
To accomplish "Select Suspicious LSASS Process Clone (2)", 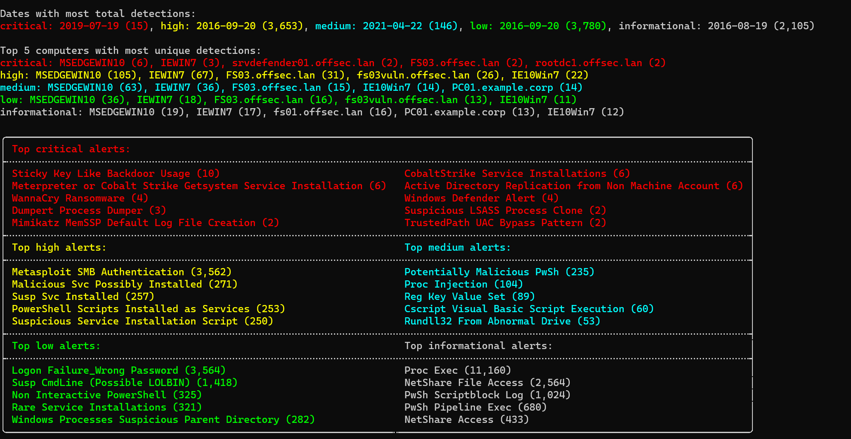I will pos(505,210).
